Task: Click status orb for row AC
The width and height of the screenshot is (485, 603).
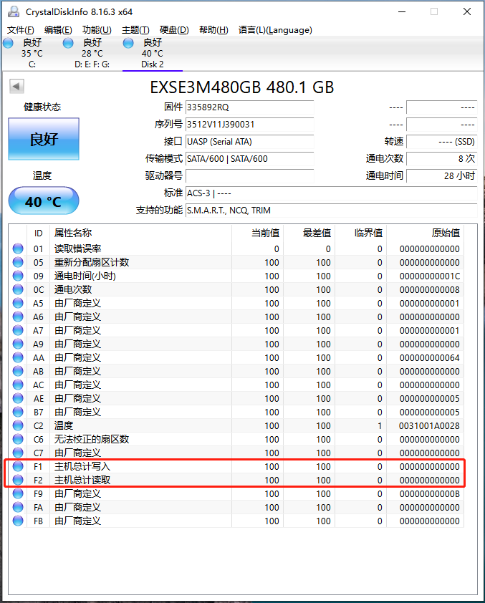Action: coord(18,385)
